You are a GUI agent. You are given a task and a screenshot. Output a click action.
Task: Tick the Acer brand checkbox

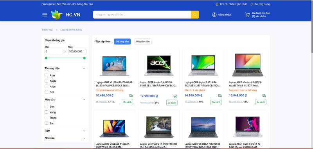tap(46, 75)
